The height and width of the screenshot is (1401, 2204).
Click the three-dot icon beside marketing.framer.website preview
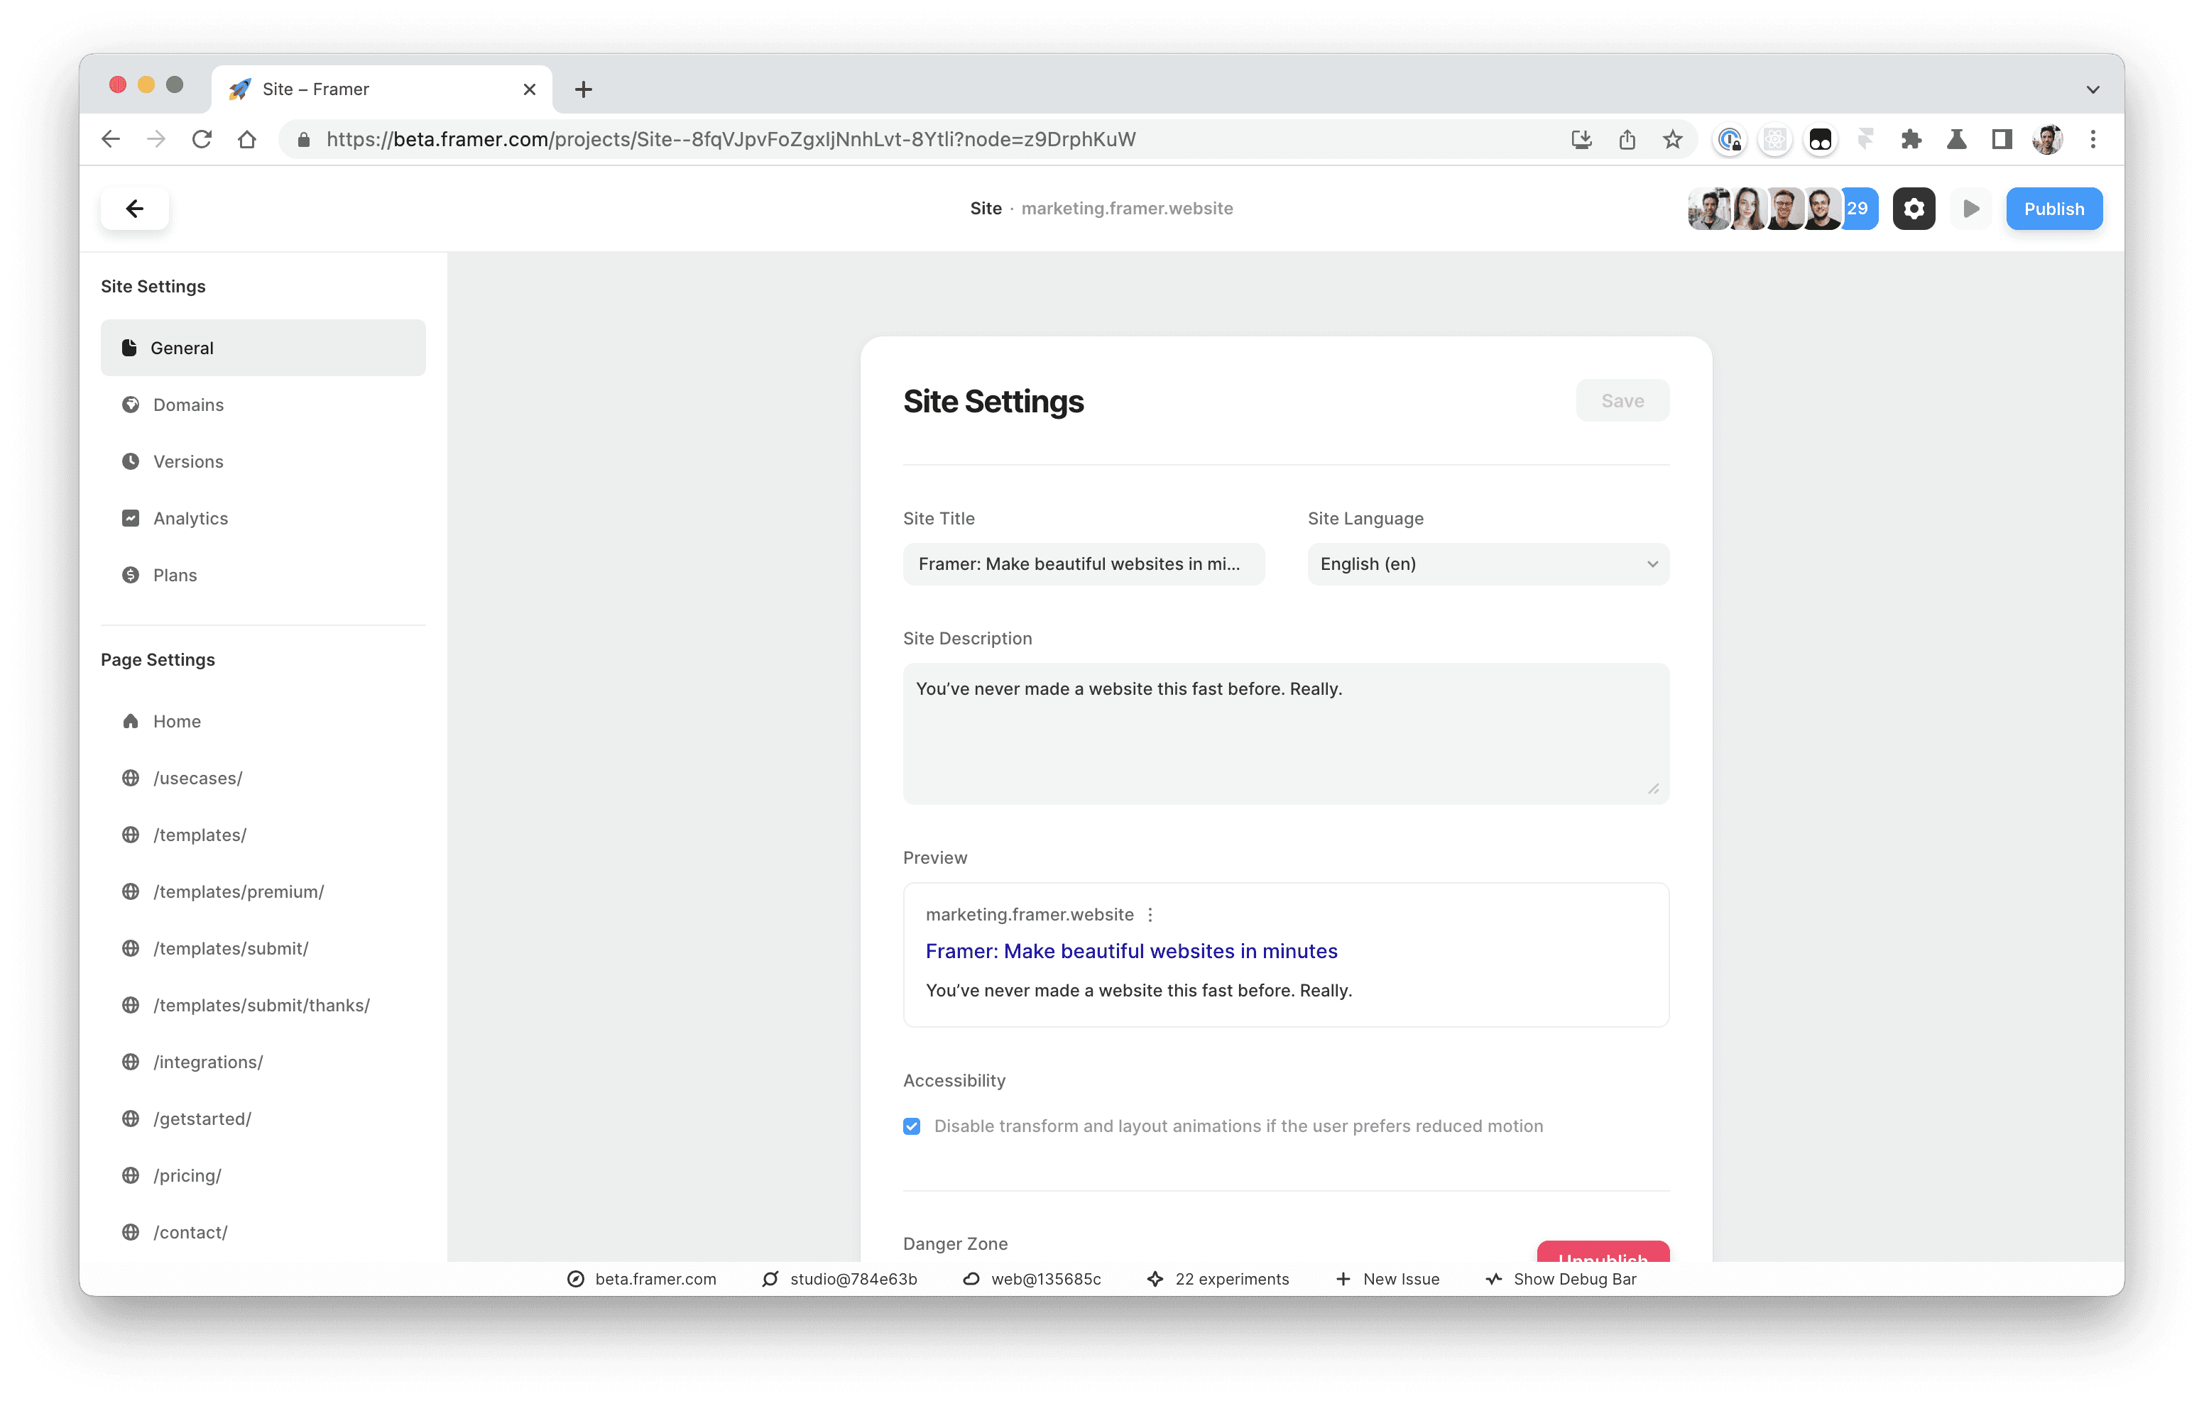click(1150, 914)
